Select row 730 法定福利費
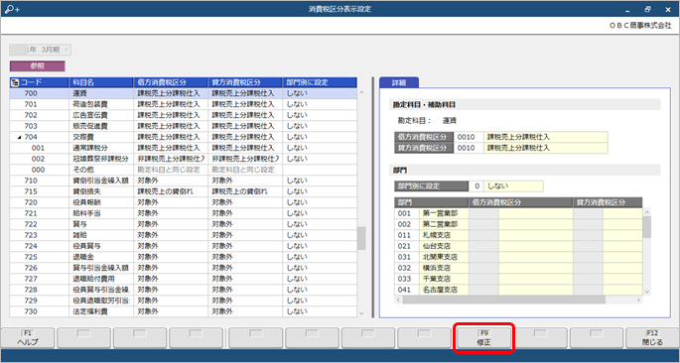This screenshot has height=363, width=680. point(184,311)
